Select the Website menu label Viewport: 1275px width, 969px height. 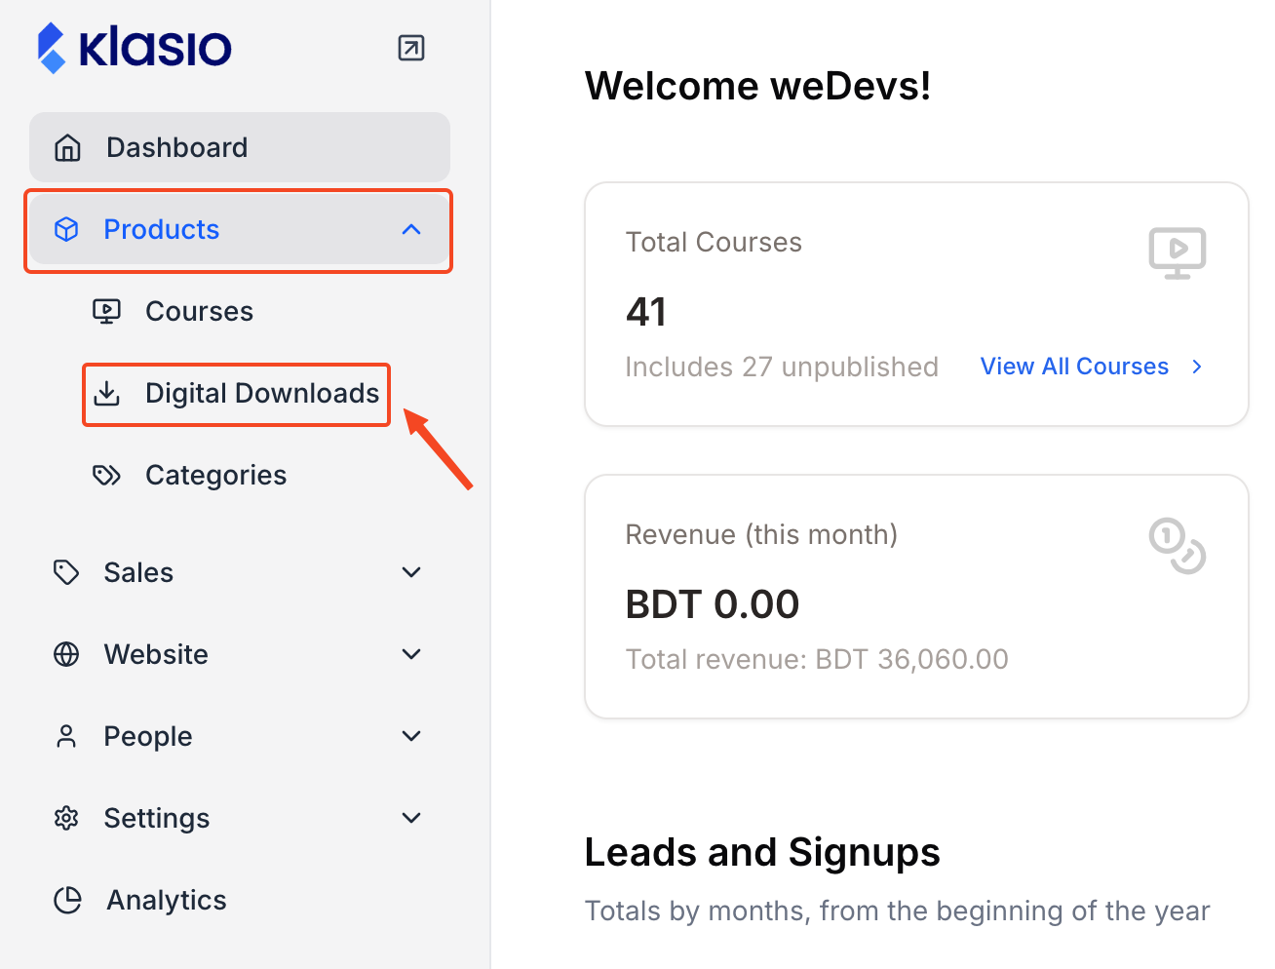(x=156, y=654)
